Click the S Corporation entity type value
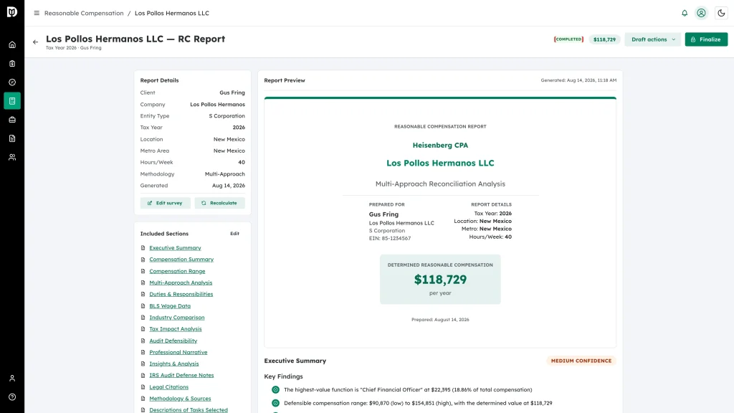Image resolution: width=734 pixels, height=413 pixels. (227, 116)
